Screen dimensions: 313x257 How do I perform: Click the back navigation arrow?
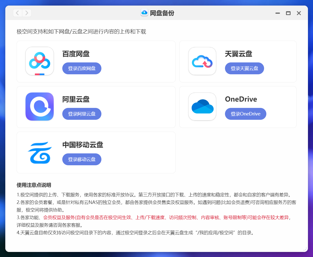point(17,13)
